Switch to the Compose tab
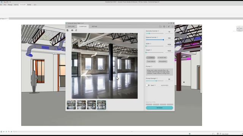 pos(83,26)
